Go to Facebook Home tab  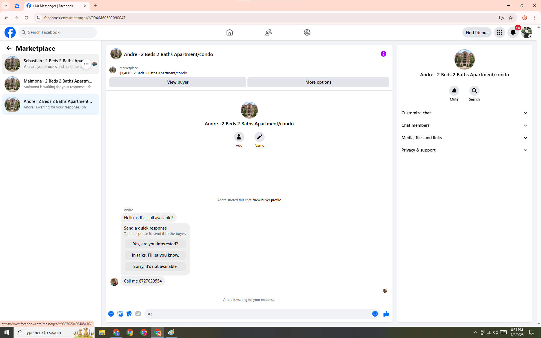(229, 32)
